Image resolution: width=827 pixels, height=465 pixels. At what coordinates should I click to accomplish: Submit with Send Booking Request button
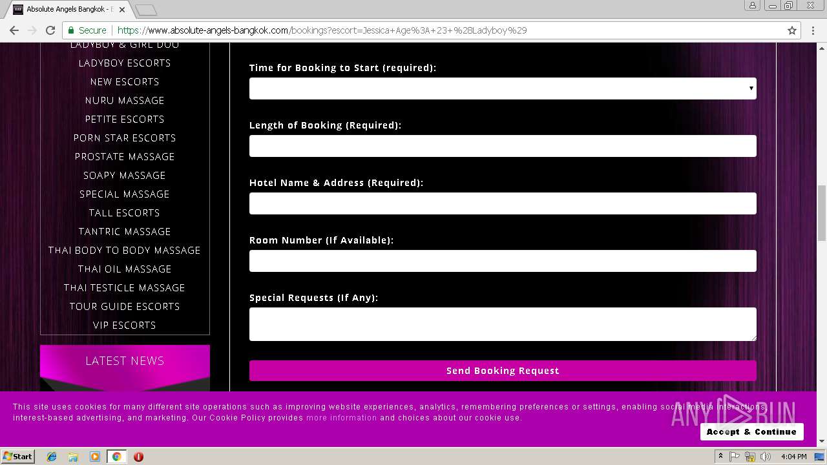(503, 371)
